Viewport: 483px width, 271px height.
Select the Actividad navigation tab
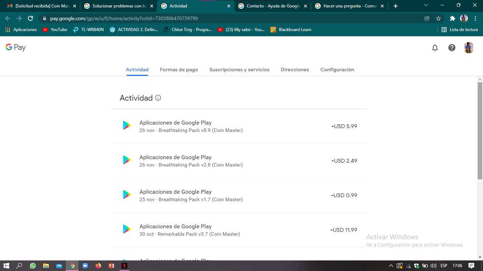(x=137, y=70)
